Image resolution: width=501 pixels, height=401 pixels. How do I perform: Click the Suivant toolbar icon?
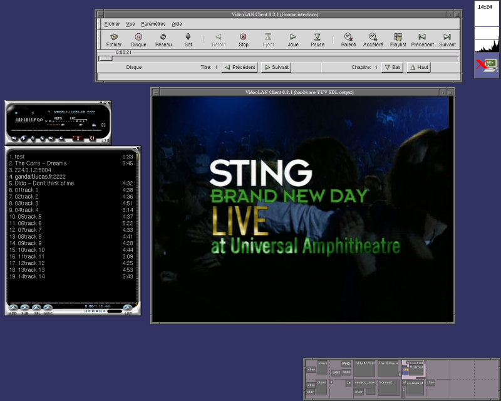tap(447, 40)
